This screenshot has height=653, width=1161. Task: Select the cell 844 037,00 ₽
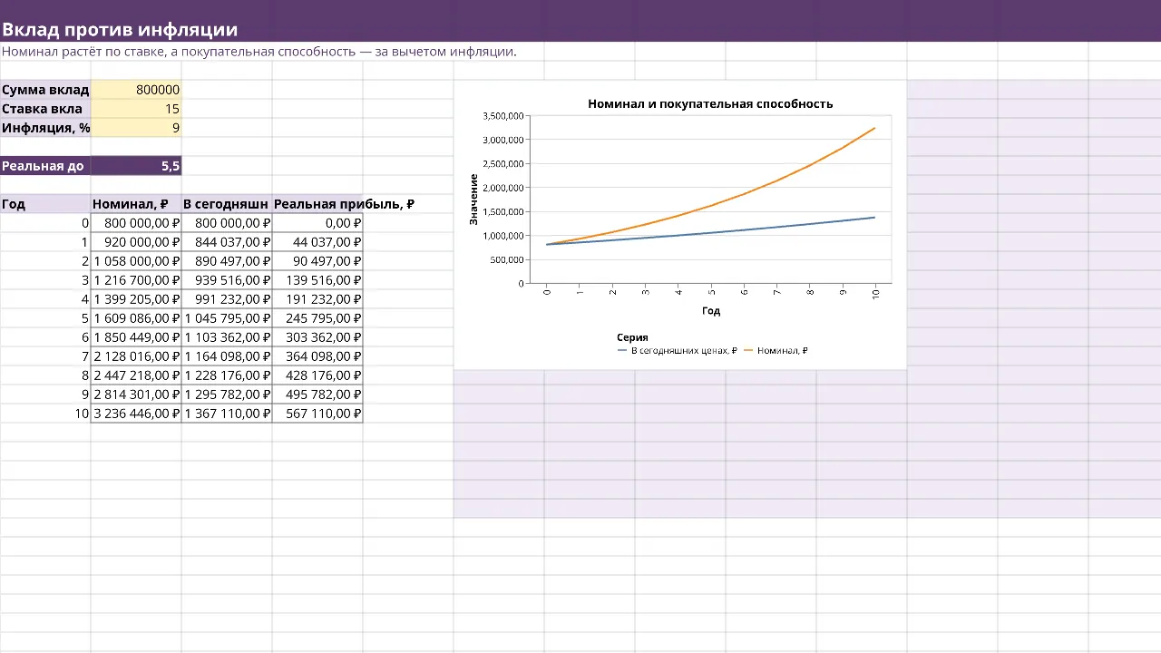point(227,242)
